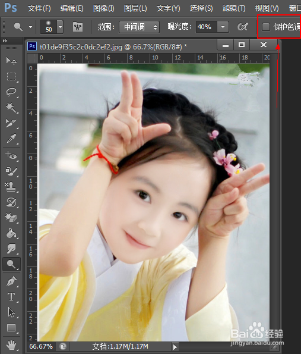The height and width of the screenshot is (354, 301).
Task: Click the ruler origin corner box
Action: pos(32,58)
